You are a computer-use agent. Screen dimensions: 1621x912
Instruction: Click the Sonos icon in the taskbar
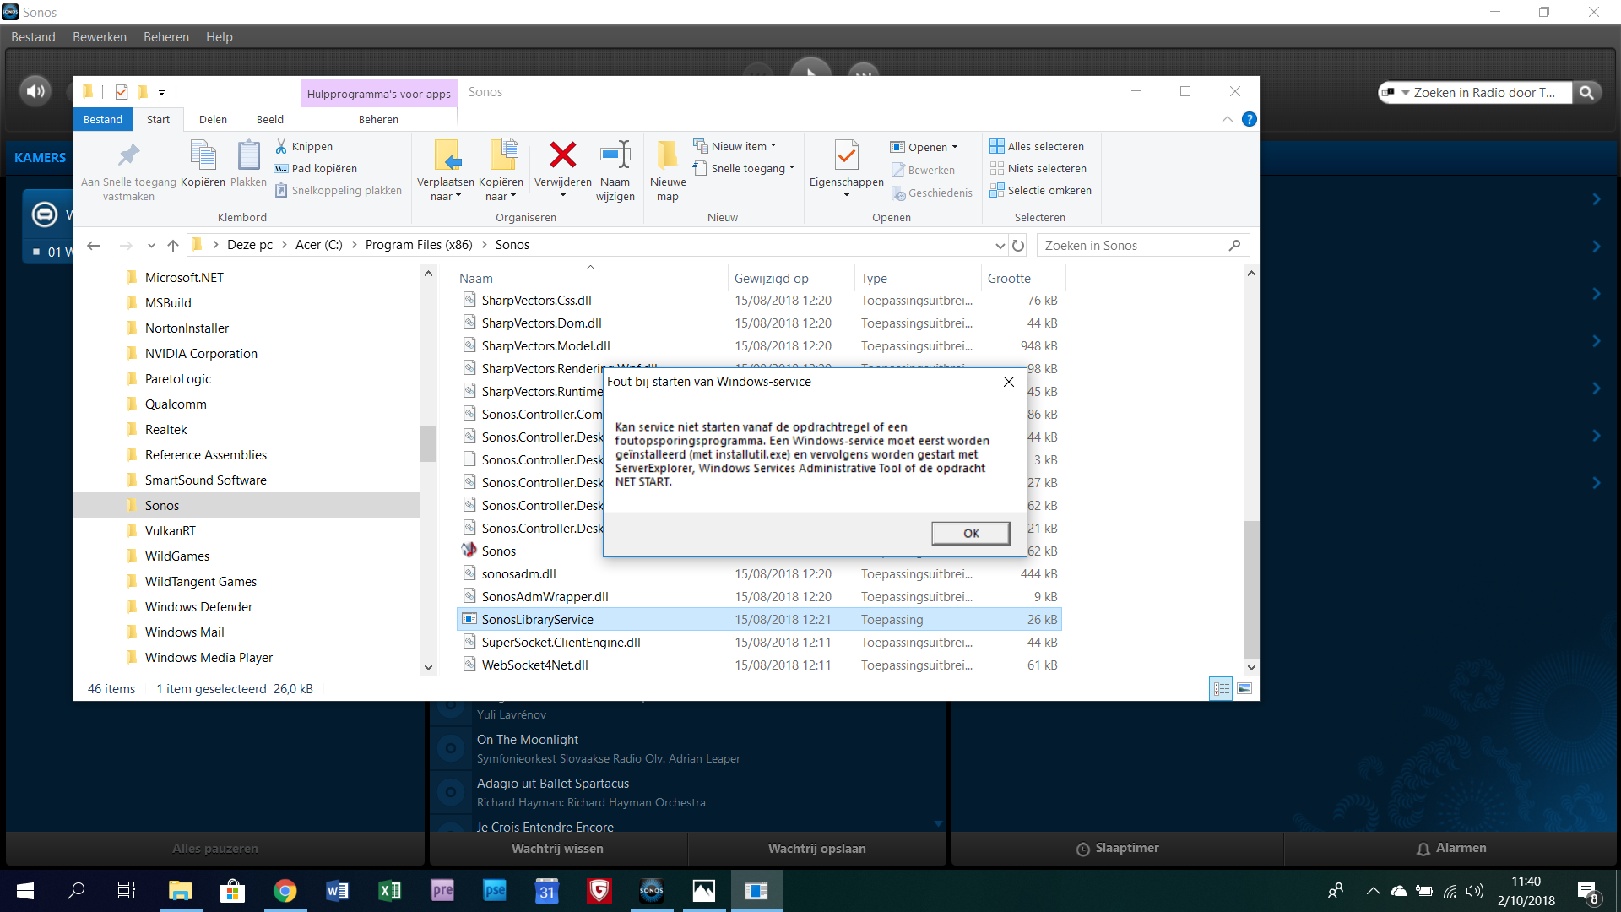[x=651, y=891]
